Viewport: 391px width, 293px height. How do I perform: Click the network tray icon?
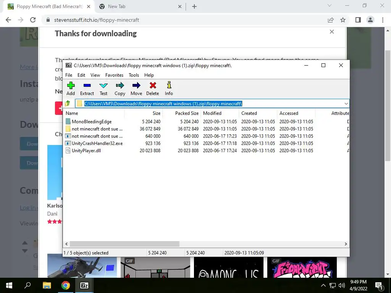(333, 285)
